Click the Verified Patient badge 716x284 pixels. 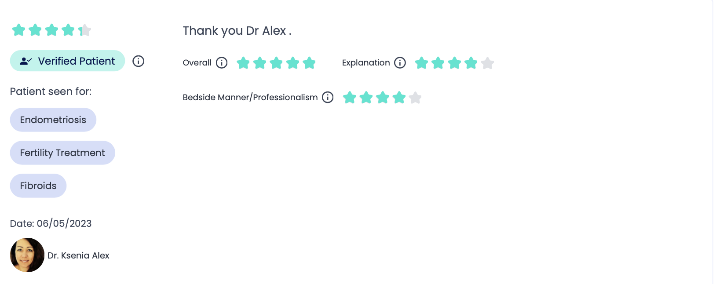click(x=68, y=61)
